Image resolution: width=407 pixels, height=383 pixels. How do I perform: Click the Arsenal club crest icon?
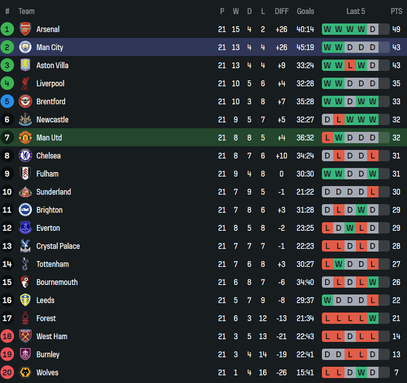point(25,29)
